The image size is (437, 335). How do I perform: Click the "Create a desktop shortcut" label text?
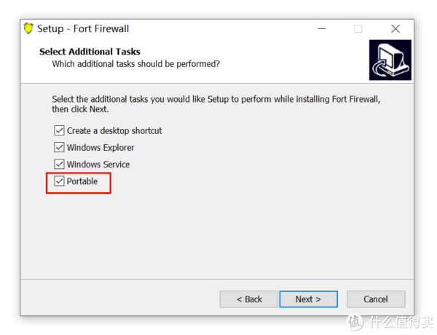click(114, 130)
